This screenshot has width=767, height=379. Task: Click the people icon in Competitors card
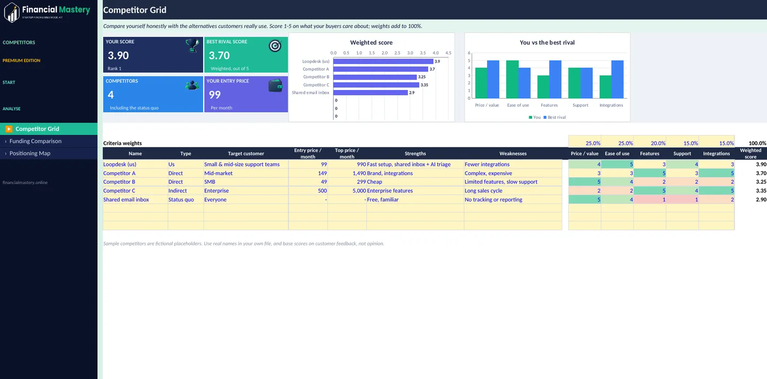pyautogui.click(x=192, y=85)
